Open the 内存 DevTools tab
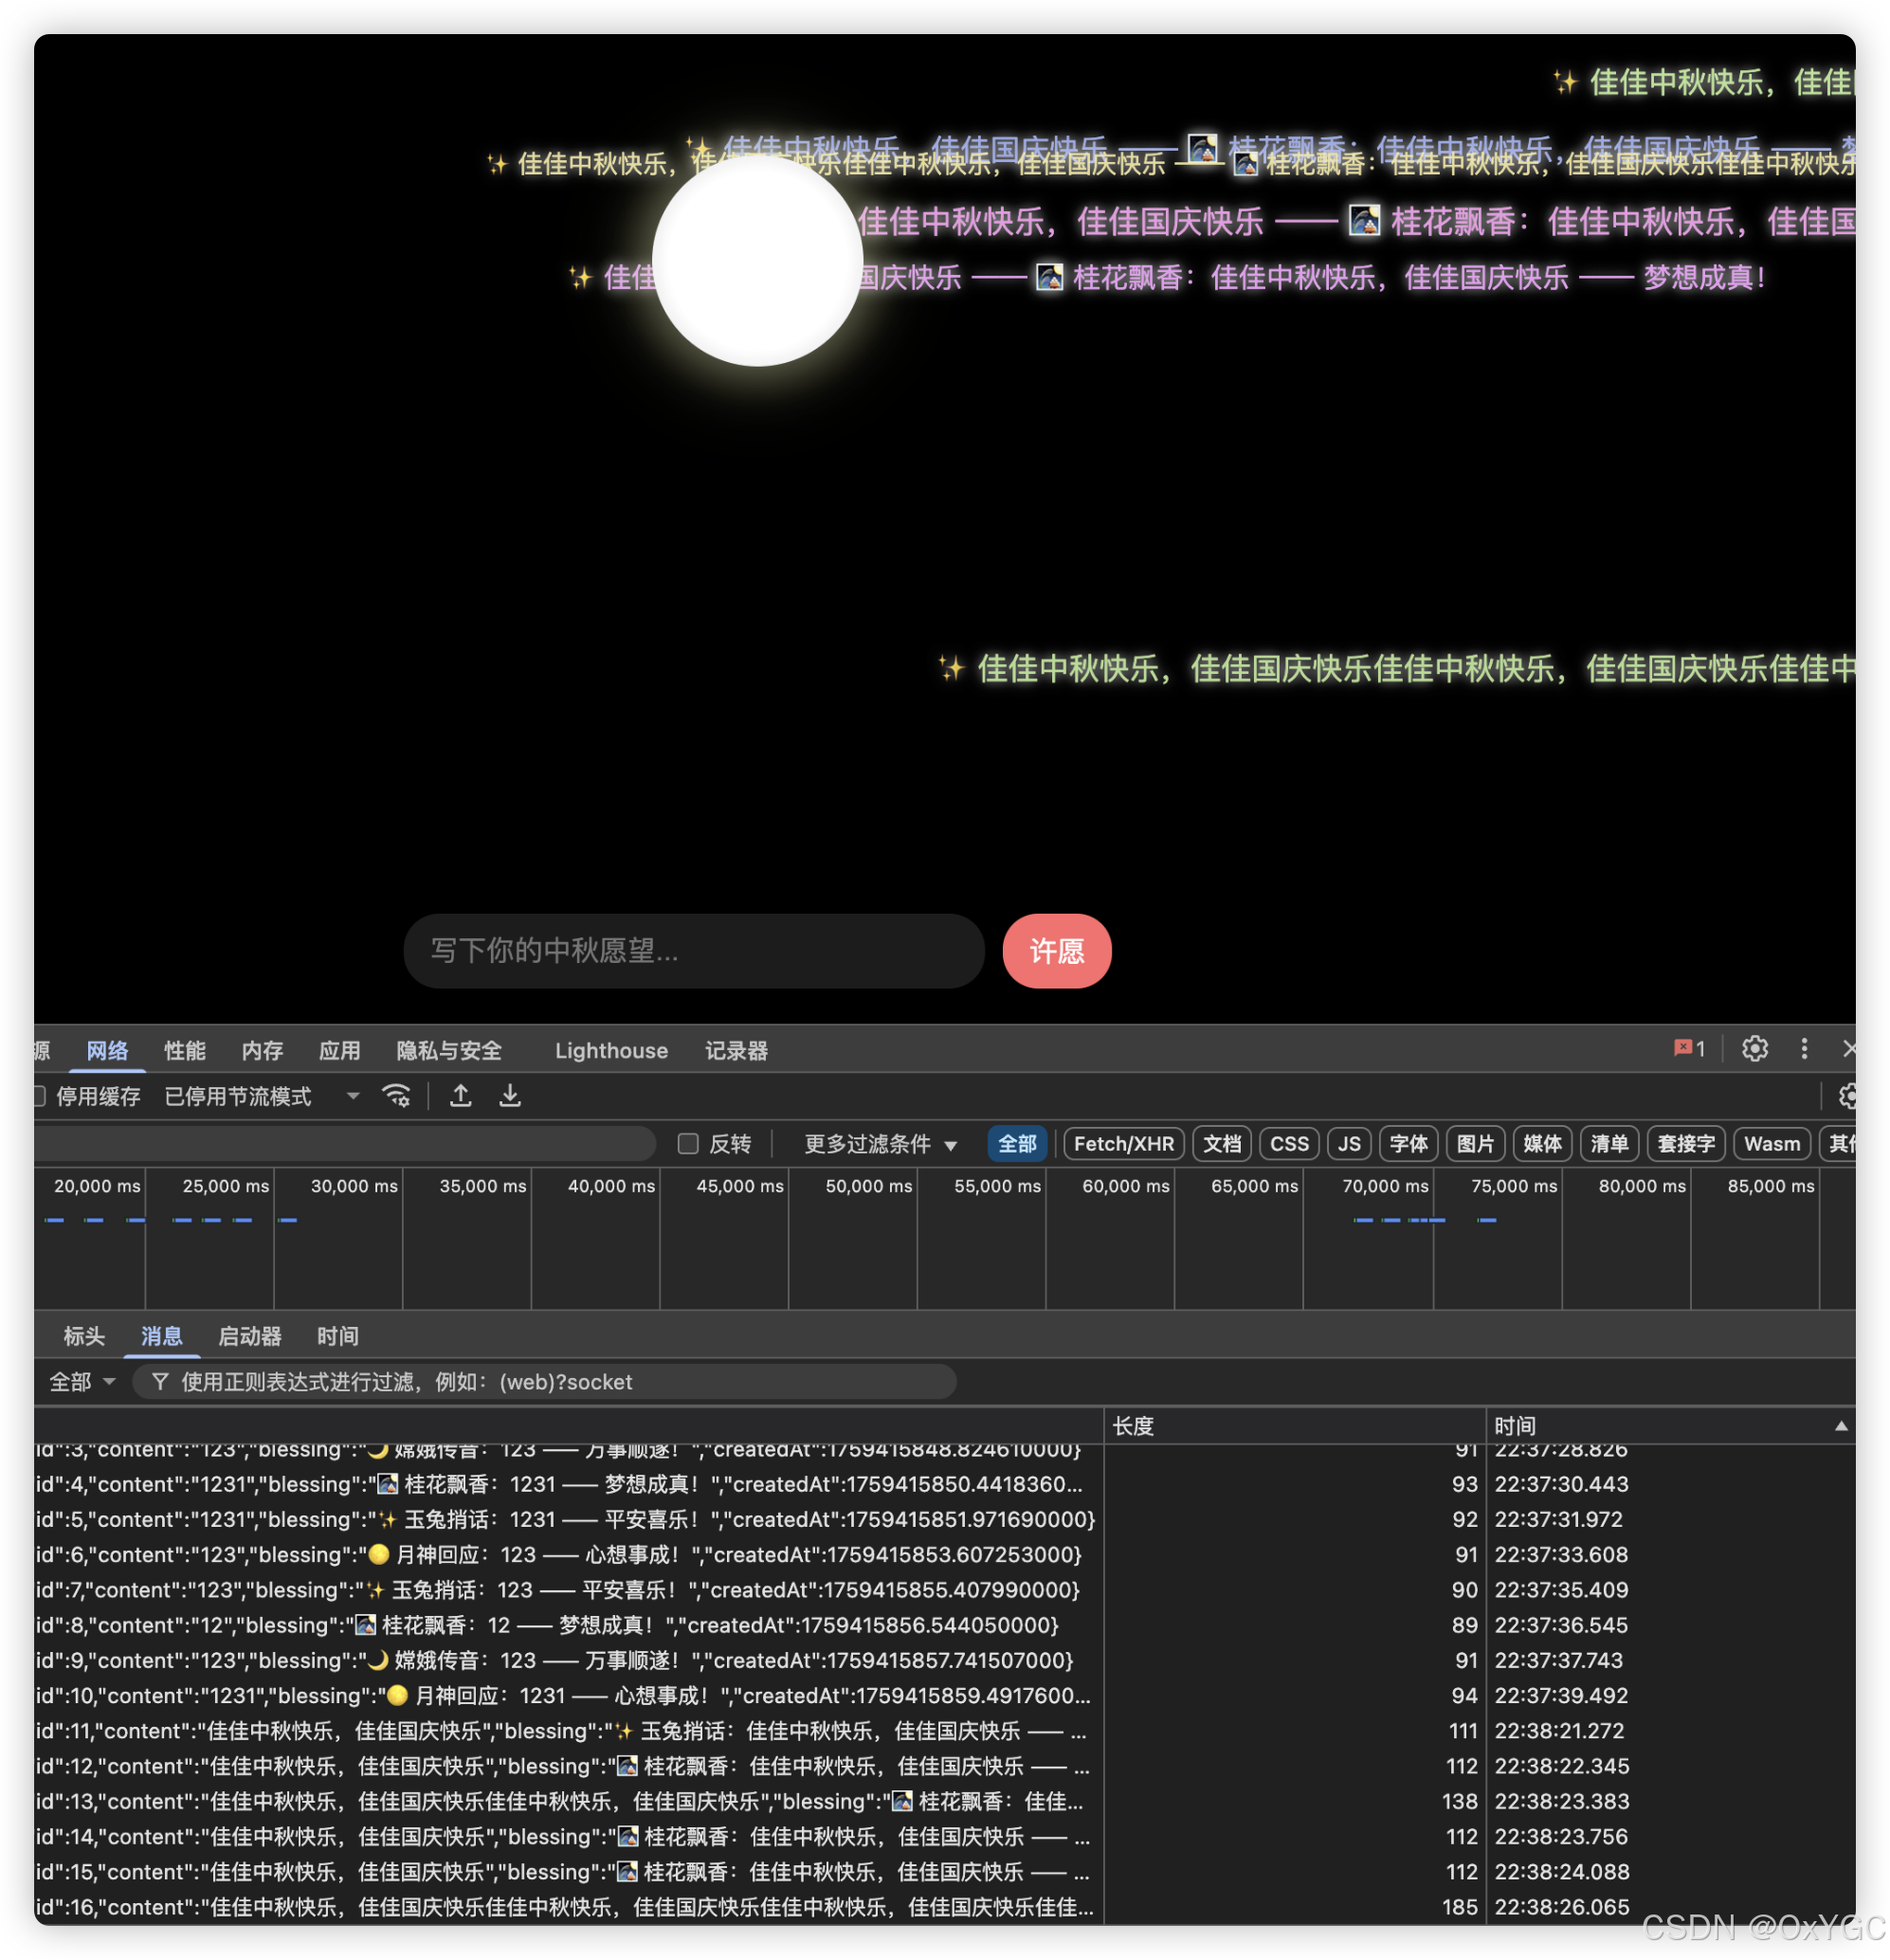Image resolution: width=1890 pixels, height=1960 pixels. click(262, 1051)
